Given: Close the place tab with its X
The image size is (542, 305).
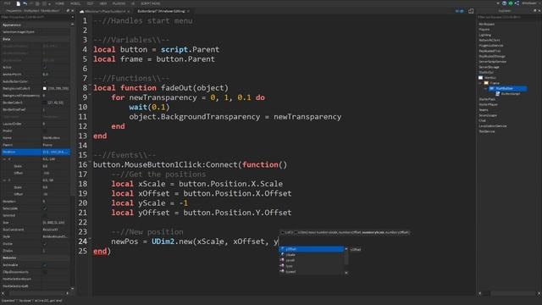Looking at the screenshot, I should point(128,11).
